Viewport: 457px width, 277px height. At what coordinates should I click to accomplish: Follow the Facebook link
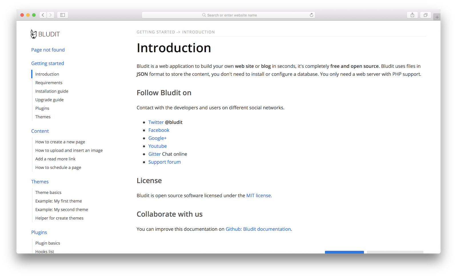coord(159,130)
